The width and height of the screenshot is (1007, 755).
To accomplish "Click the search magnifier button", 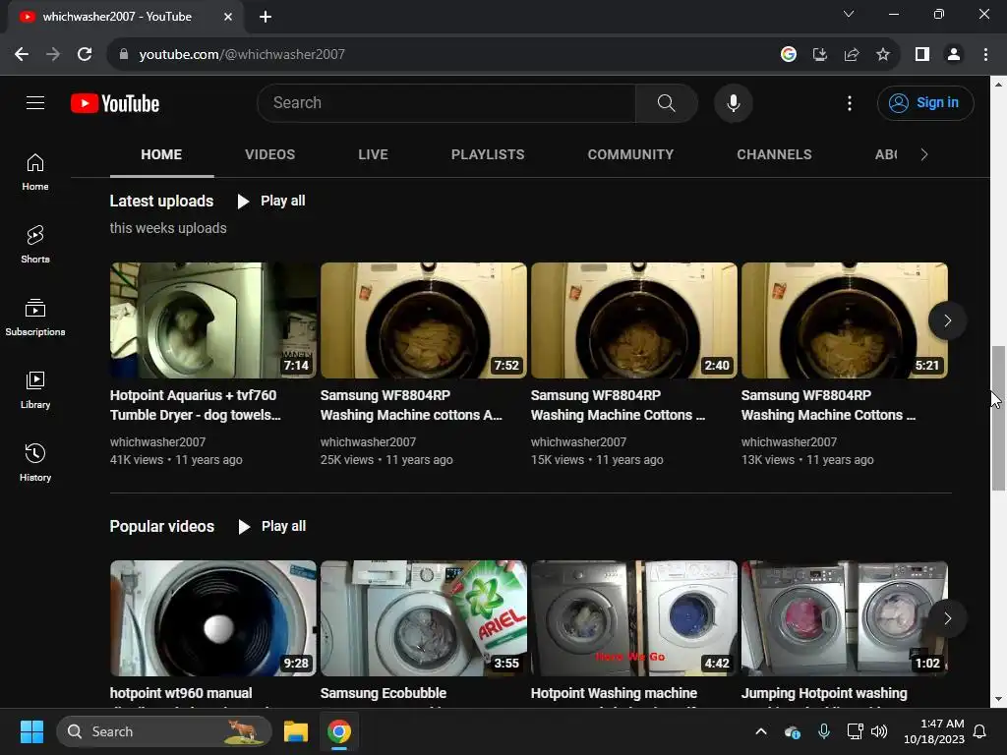I will [666, 102].
